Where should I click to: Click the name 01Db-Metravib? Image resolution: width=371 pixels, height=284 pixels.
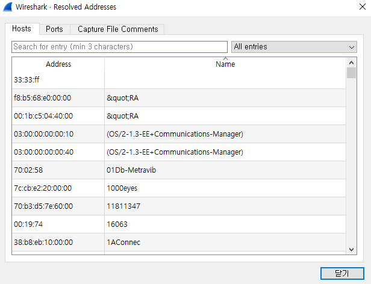131,170
